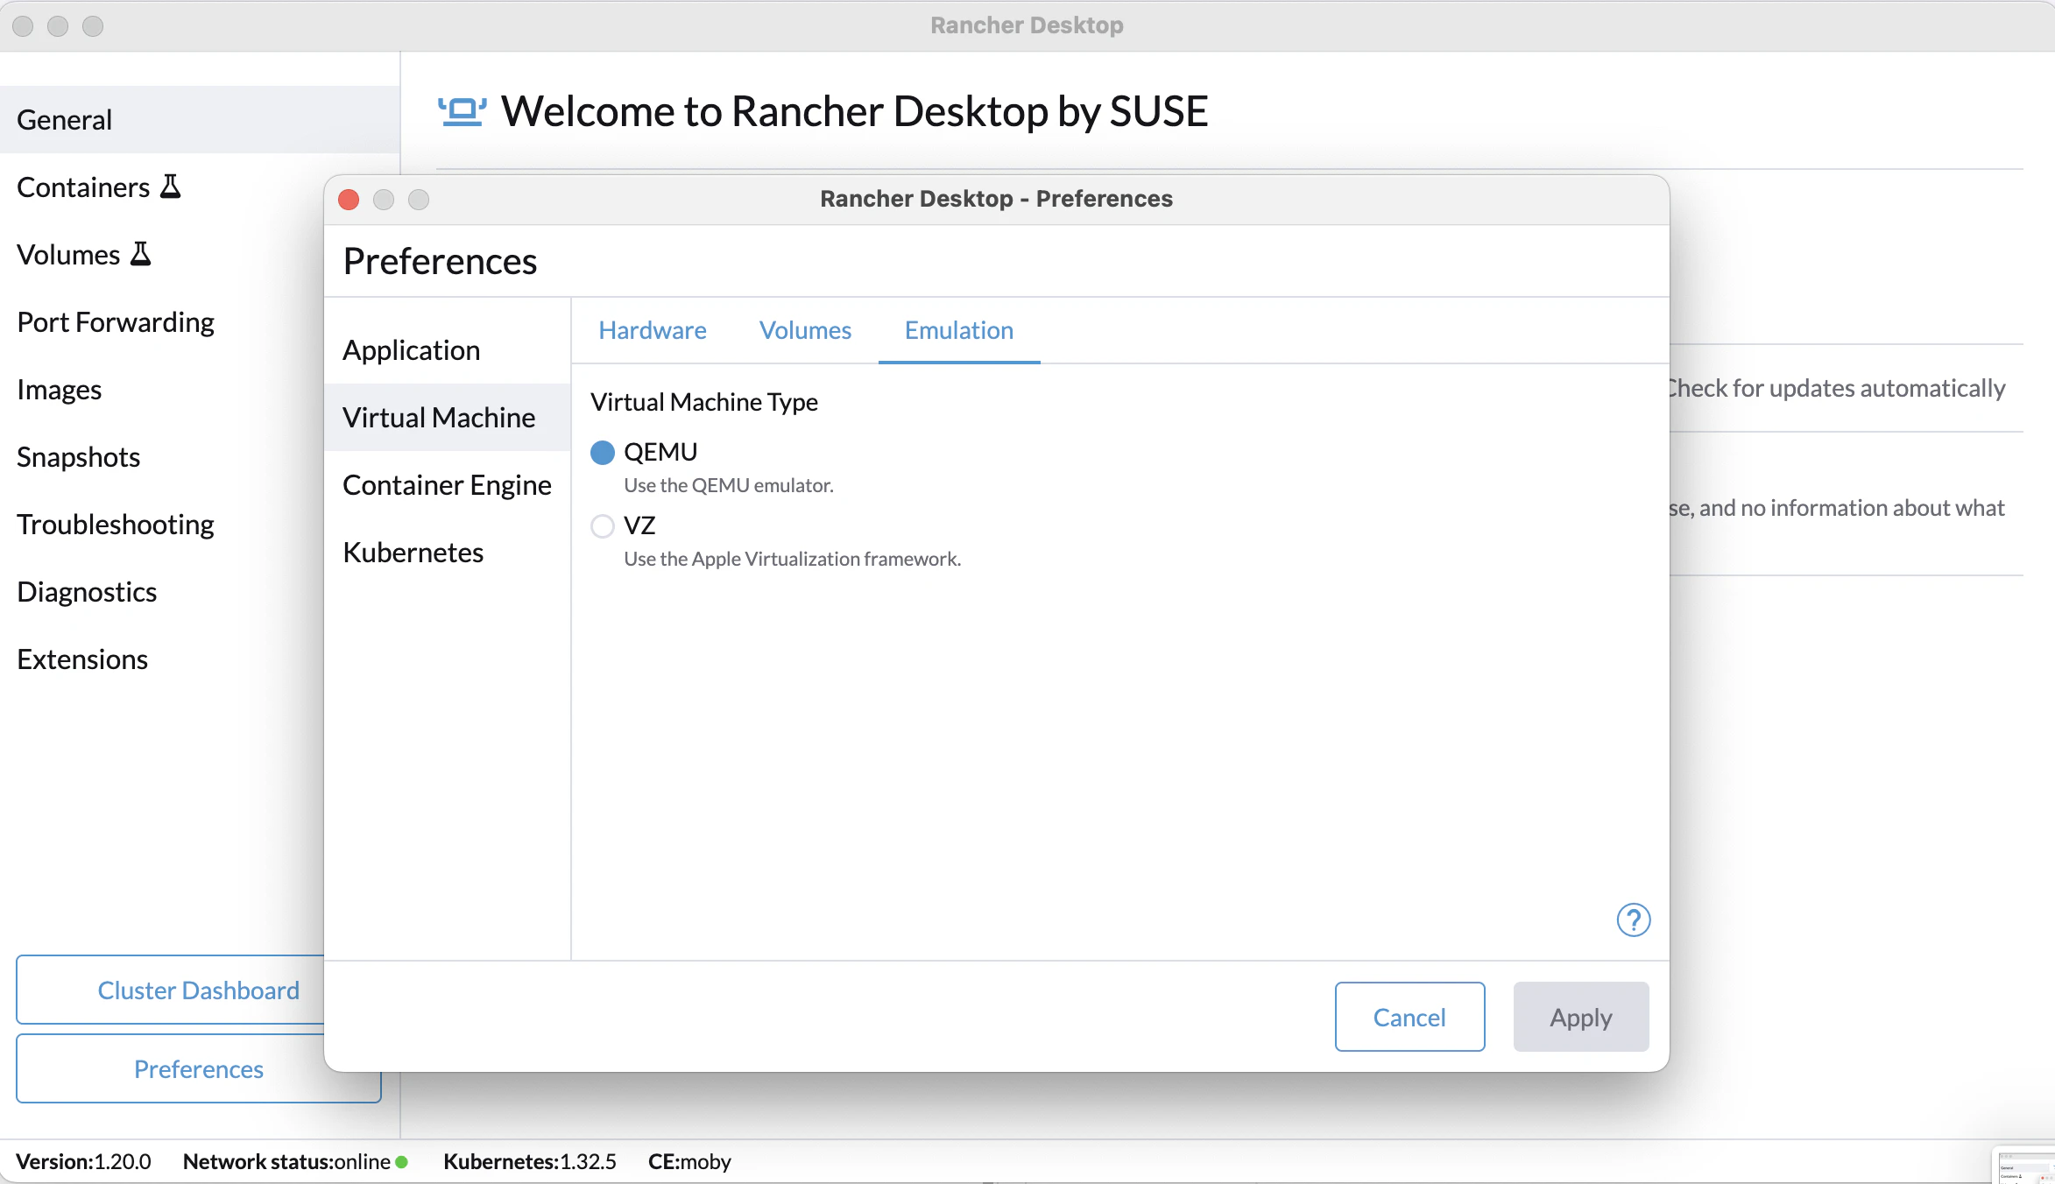Open Images in the main sidebar

162,390
